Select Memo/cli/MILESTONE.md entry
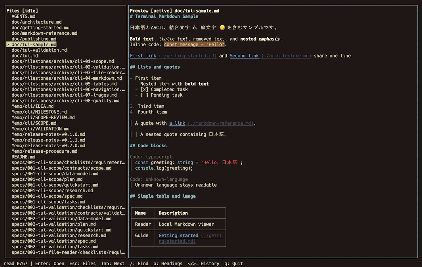The height and width of the screenshot is (267, 422). coord(39,112)
